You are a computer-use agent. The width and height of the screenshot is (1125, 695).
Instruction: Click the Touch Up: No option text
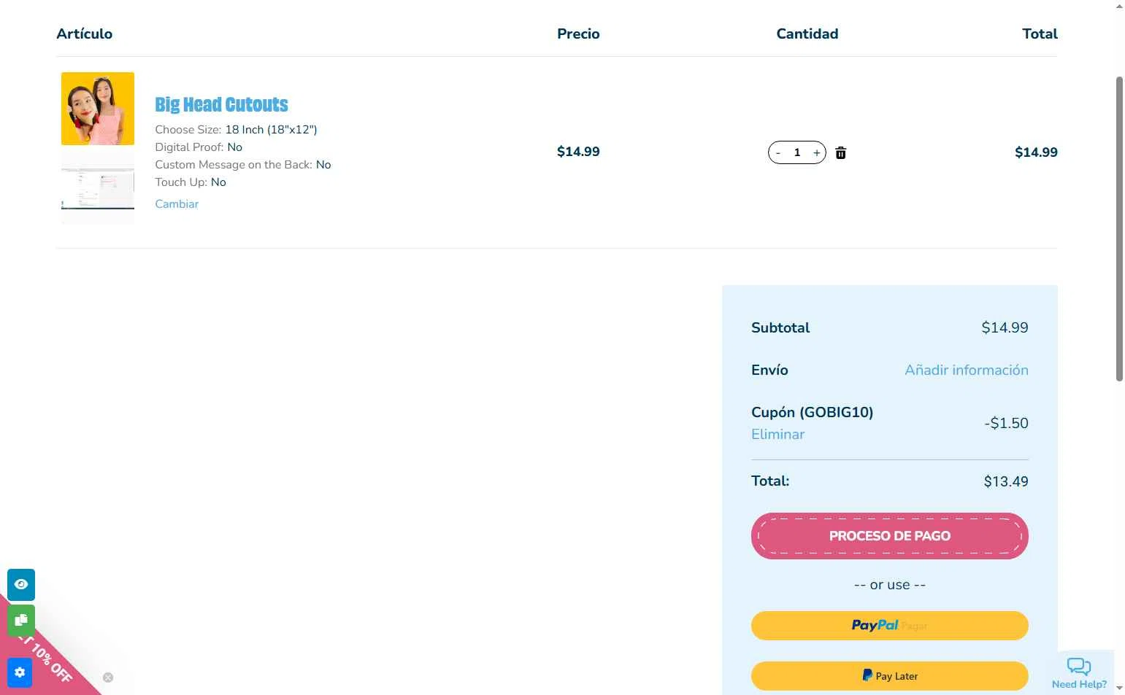(191, 182)
